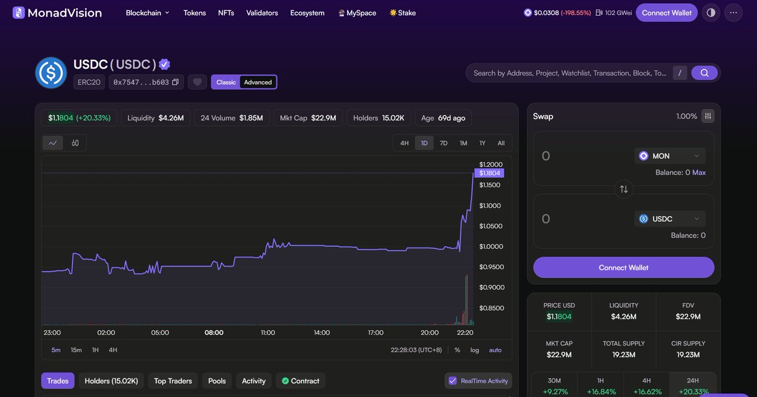757x397 pixels.
Task: Click the MonadVision logo icon
Action: [x=18, y=13]
